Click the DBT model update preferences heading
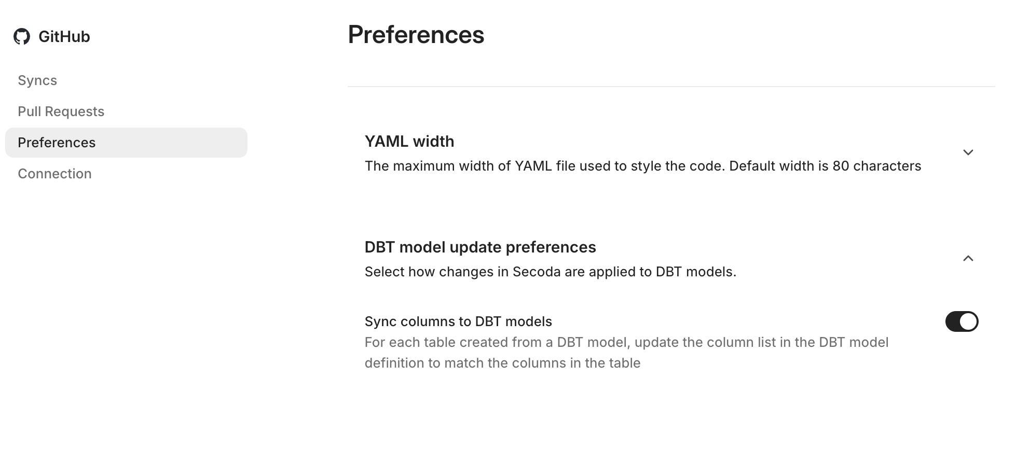This screenshot has height=449, width=1016. (x=480, y=247)
